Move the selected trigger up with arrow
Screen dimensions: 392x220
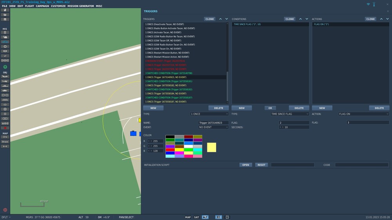click(x=220, y=19)
